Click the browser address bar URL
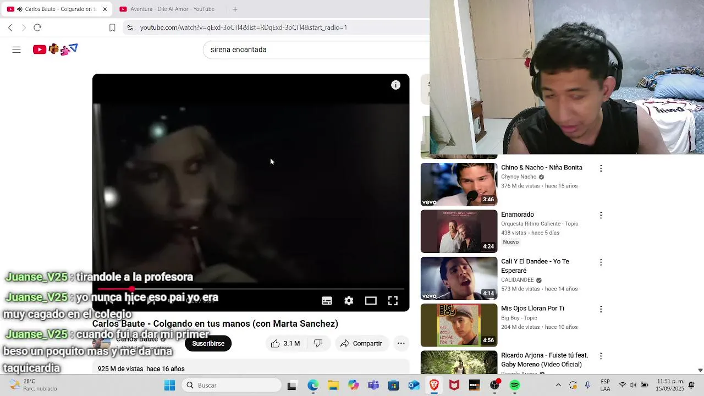 243,28
